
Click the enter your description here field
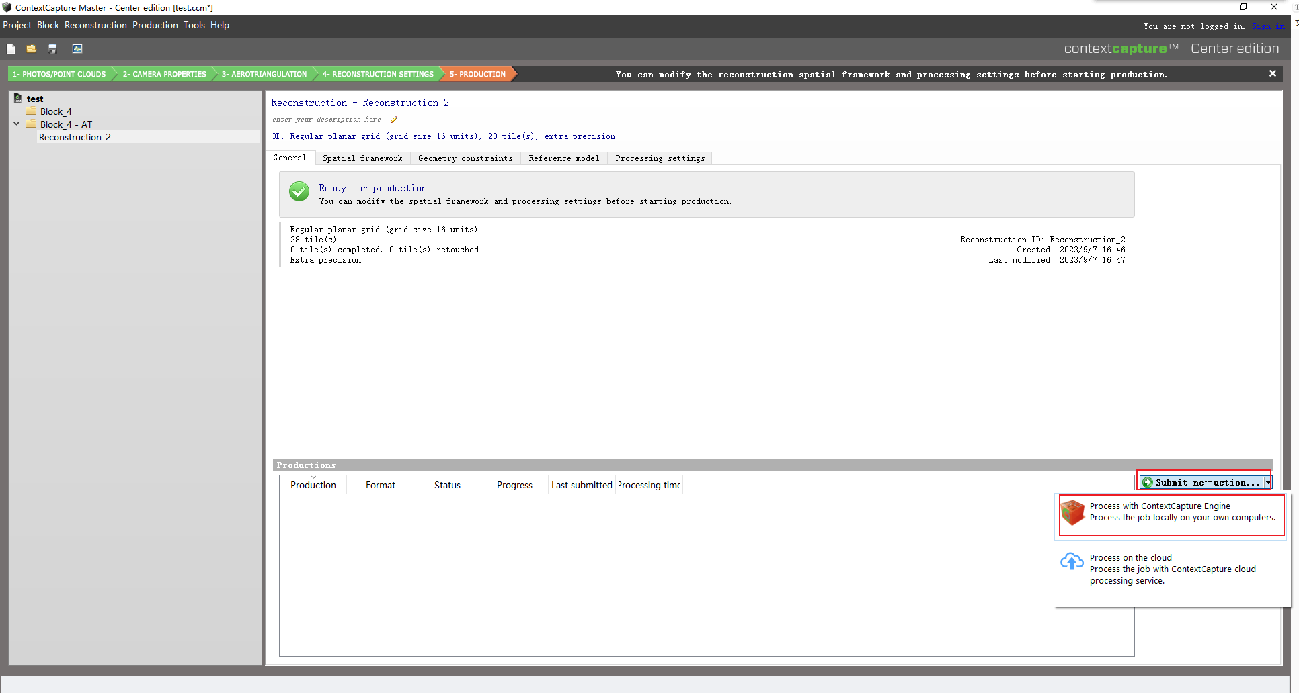click(x=327, y=120)
